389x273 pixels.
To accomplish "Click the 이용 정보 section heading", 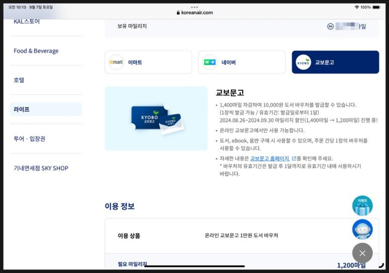I will tap(120, 206).
